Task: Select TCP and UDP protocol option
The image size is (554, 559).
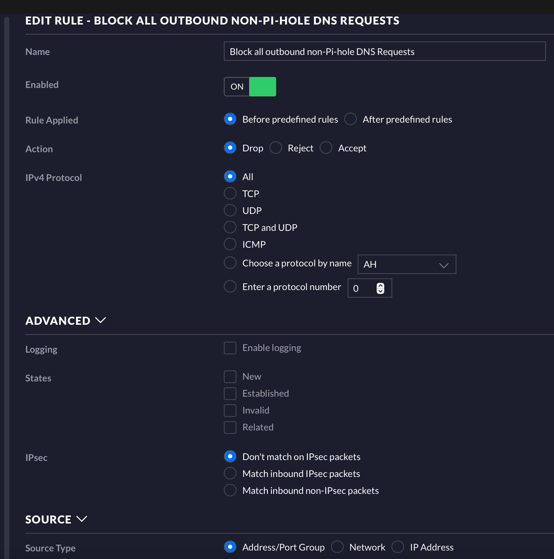Action: coord(230,227)
